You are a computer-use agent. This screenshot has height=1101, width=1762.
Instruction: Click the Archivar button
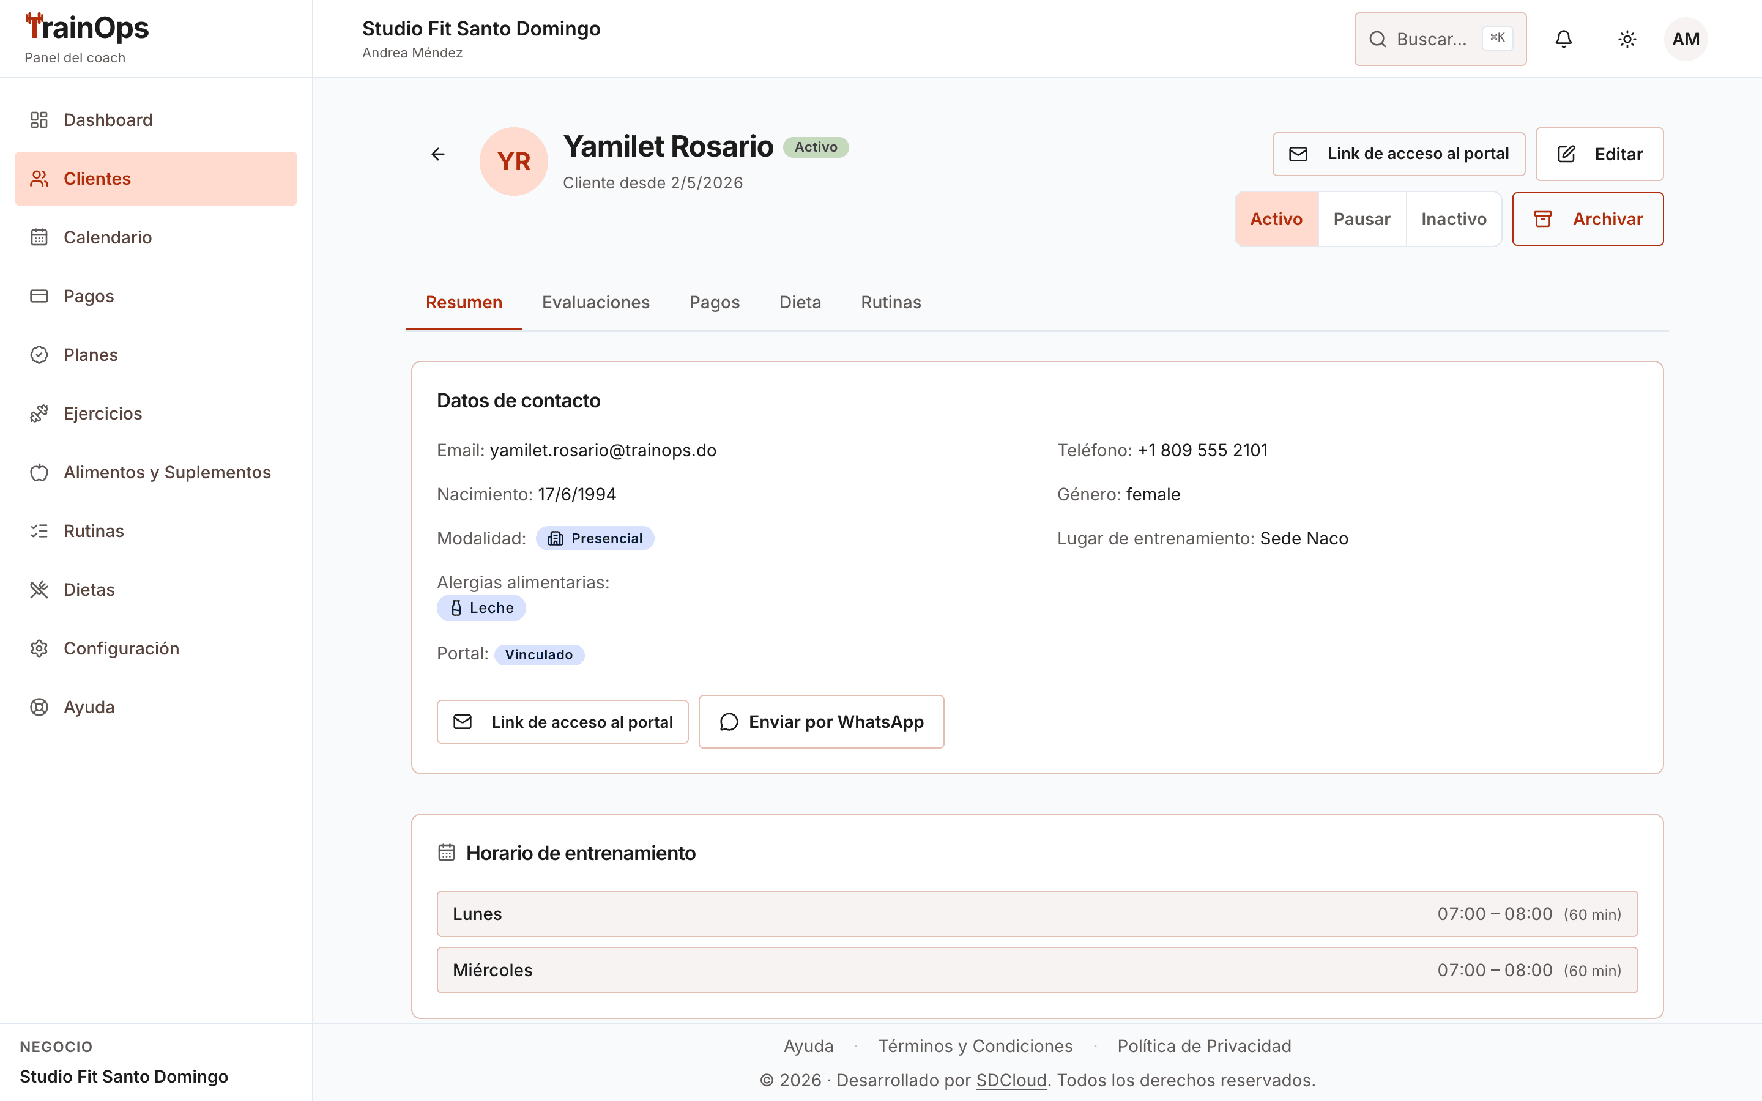[x=1588, y=219]
